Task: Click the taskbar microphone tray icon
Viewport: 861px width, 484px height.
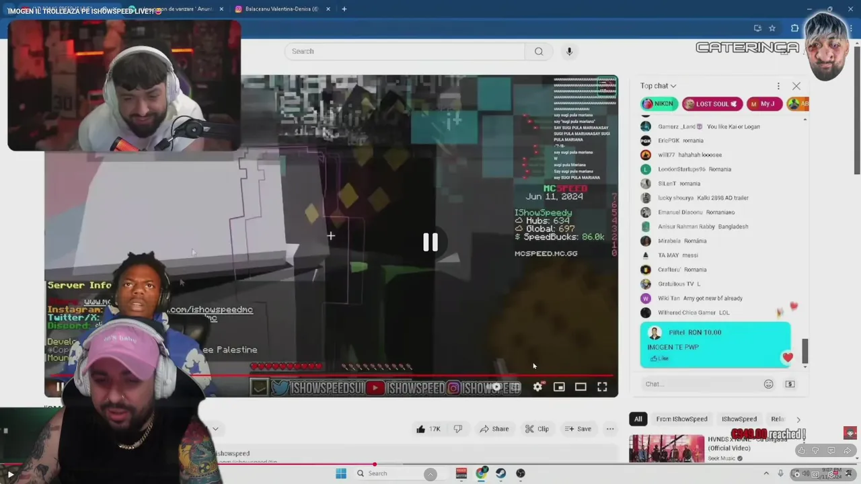Action: click(x=780, y=473)
